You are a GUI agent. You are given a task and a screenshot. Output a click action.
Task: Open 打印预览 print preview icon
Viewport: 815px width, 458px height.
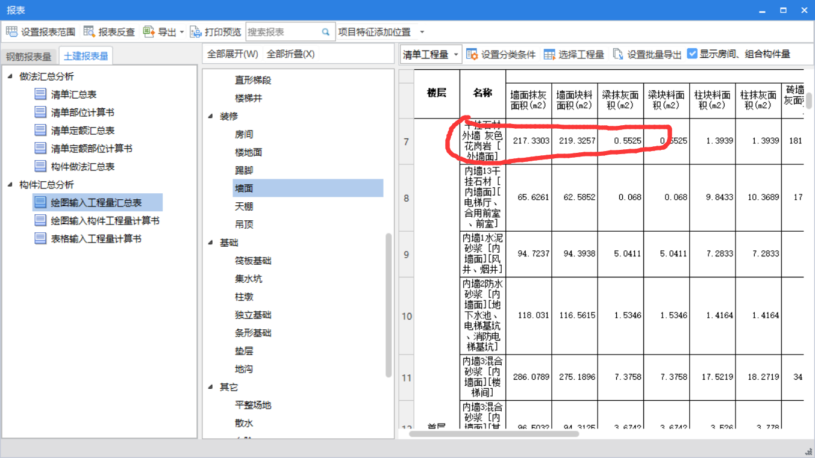point(196,32)
